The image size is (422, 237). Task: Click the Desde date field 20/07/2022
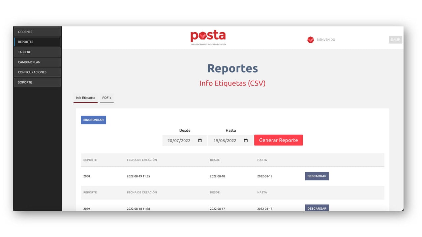coord(185,141)
